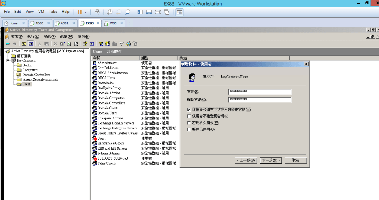The image size is (379, 200).
Task: Click the create new user toolbar icon
Action: click(101, 44)
